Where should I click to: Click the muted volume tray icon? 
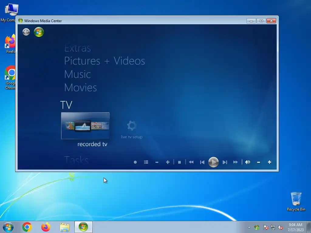(x=280, y=227)
